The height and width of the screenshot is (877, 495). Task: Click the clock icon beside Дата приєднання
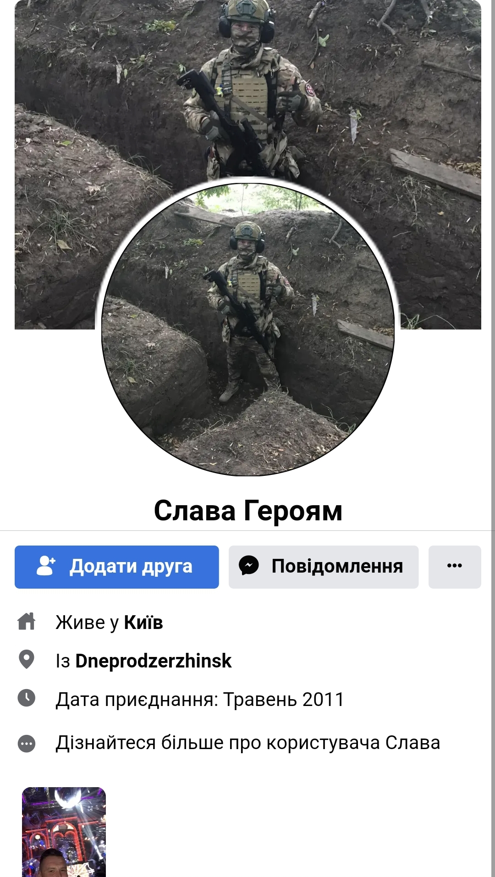click(x=27, y=698)
